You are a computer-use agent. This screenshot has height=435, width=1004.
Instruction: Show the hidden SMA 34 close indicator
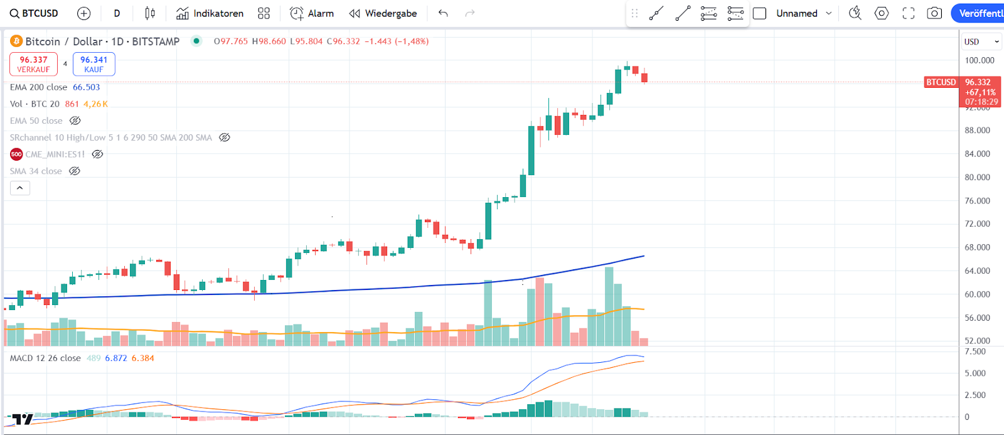click(x=75, y=171)
